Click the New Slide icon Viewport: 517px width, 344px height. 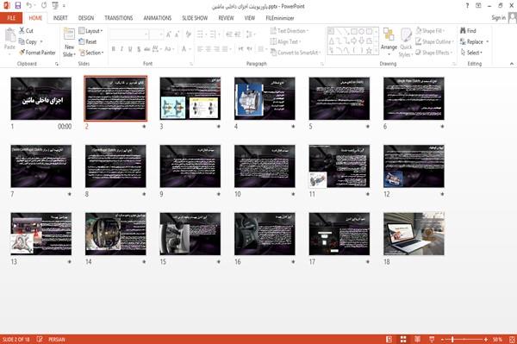click(69, 34)
